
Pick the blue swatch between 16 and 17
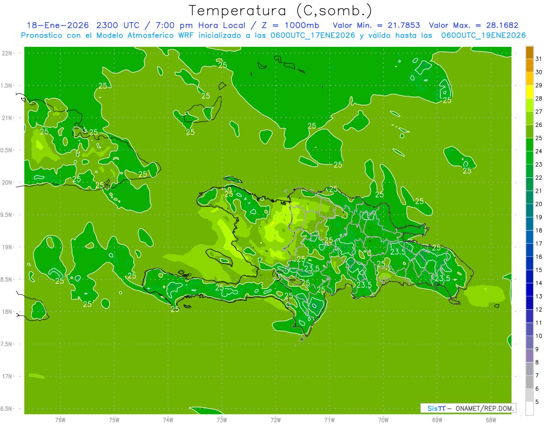tap(529, 250)
